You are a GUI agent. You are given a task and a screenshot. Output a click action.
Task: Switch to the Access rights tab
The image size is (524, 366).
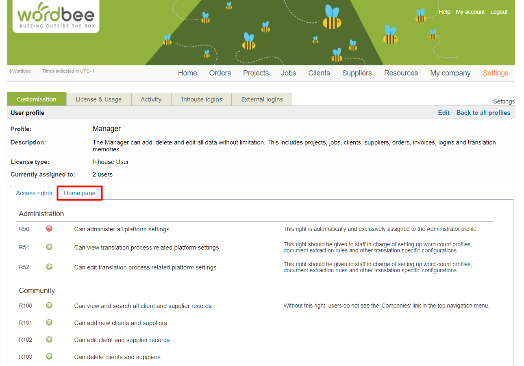pyautogui.click(x=34, y=193)
